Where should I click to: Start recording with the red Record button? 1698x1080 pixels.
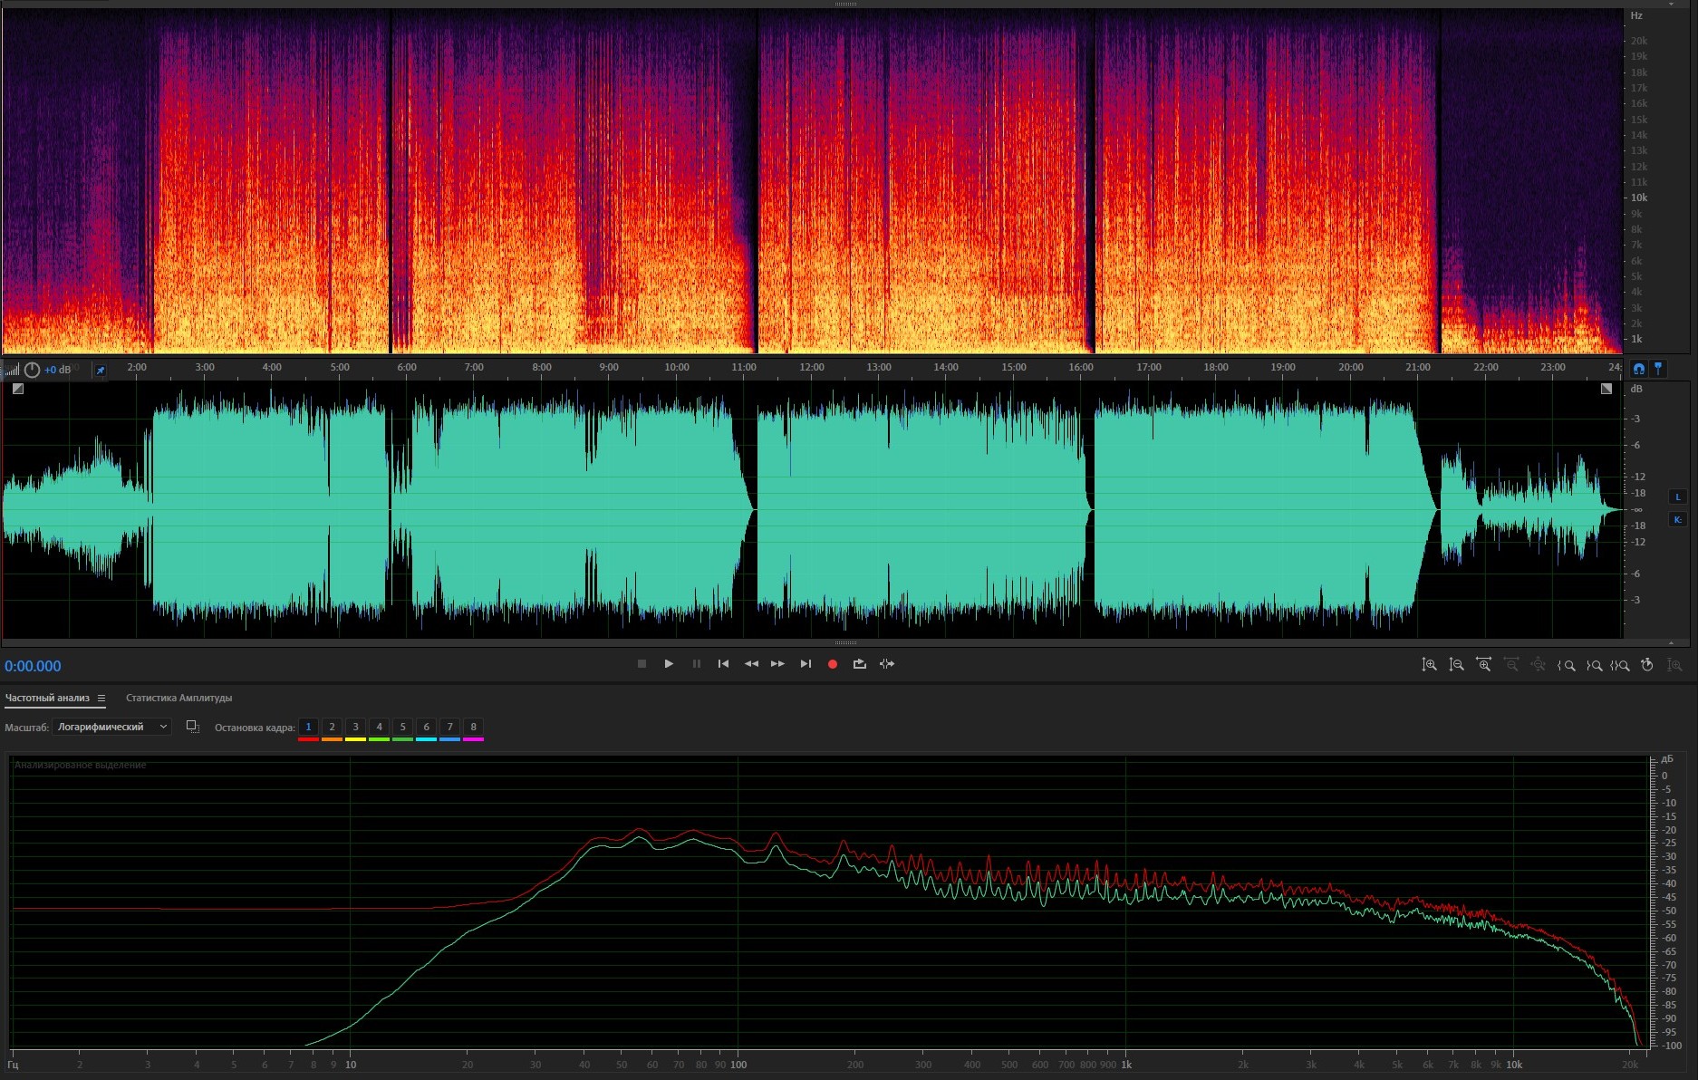tap(833, 664)
